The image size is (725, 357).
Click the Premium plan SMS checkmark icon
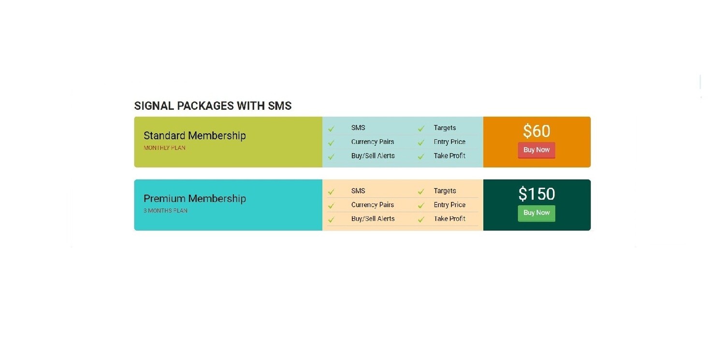(x=331, y=192)
